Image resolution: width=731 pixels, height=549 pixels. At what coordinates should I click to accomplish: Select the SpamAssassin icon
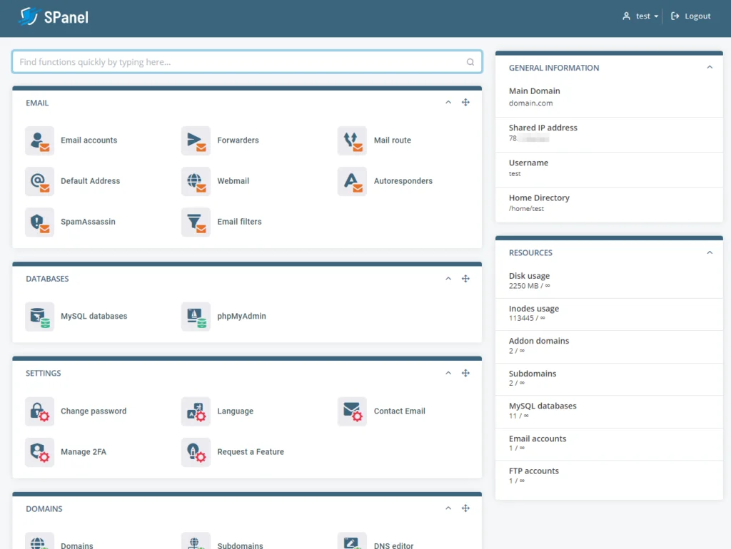[x=39, y=222]
